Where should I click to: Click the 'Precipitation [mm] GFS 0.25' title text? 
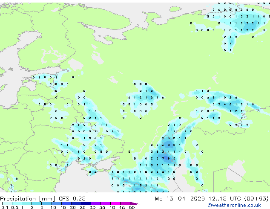coord(43,199)
